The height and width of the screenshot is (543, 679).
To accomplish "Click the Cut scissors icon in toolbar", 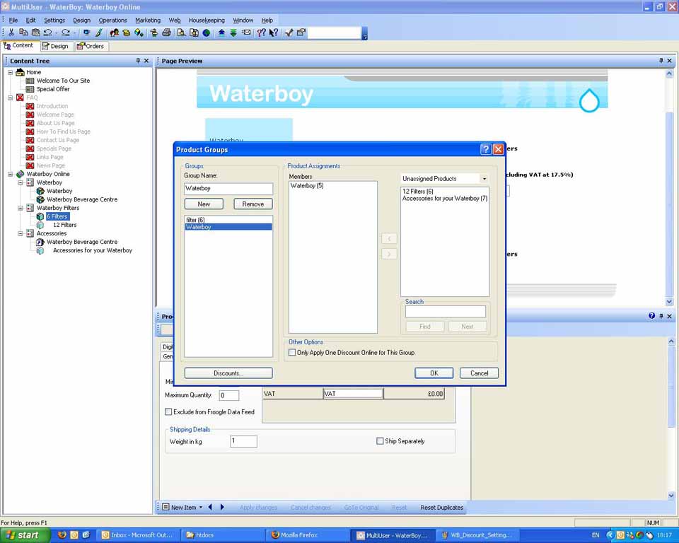I will pyautogui.click(x=11, y=33).
